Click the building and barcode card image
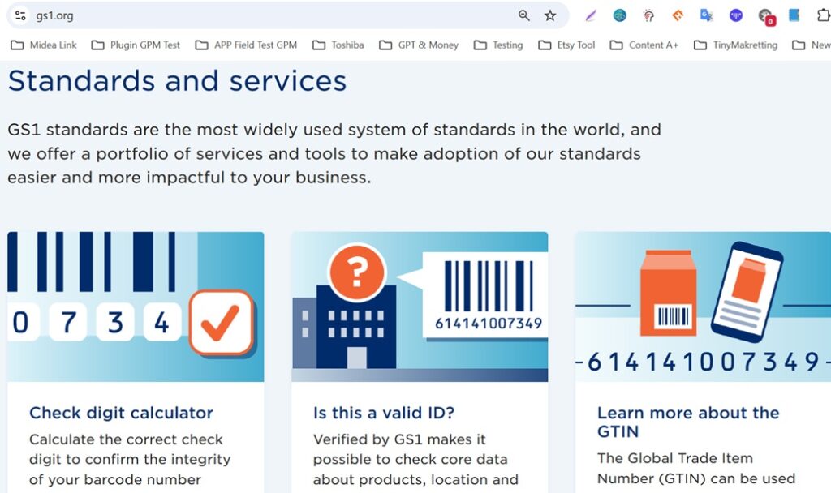Viewport: 831px width, 493px height. [x=420, y=307]
